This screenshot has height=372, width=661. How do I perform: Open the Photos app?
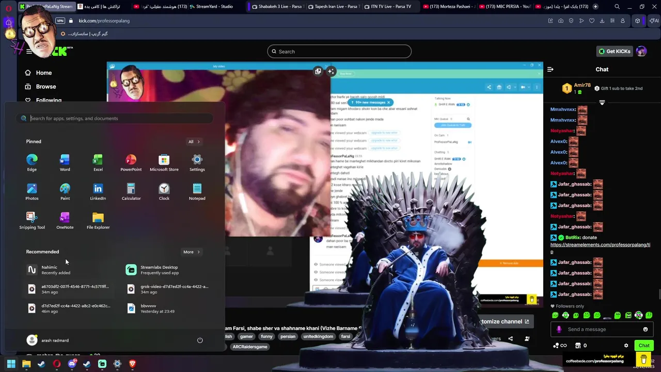(x=32, y=191)
